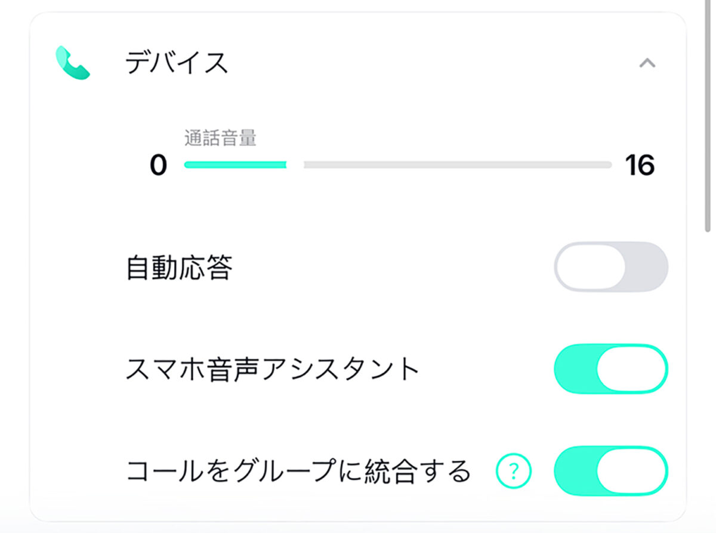
Task: Open help for コールをグループに統合する
Action: click(514, 472)
